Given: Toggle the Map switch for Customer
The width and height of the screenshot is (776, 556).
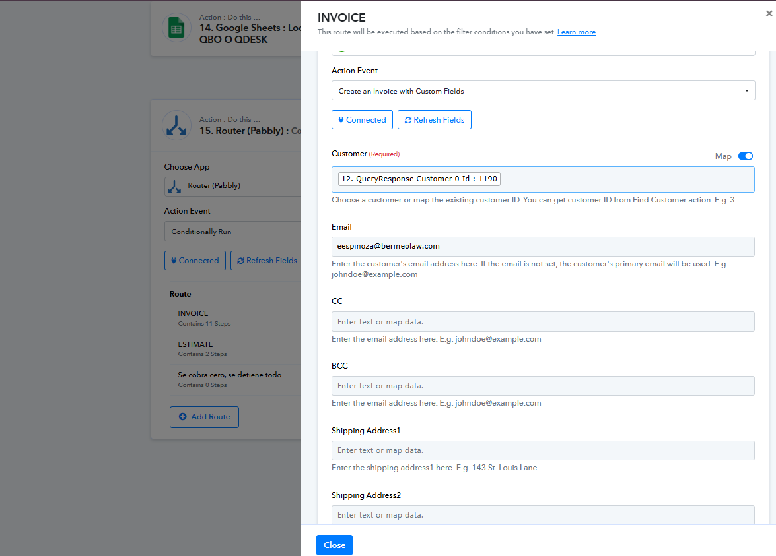Looking at the screenshot, I should tap(745, 156).
